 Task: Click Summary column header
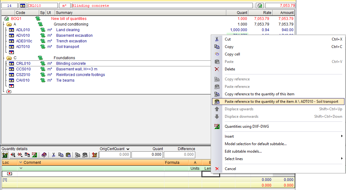point(140,12)
